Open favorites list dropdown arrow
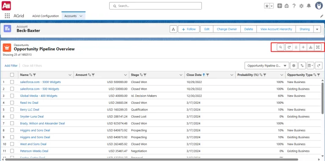 [272, 6]
